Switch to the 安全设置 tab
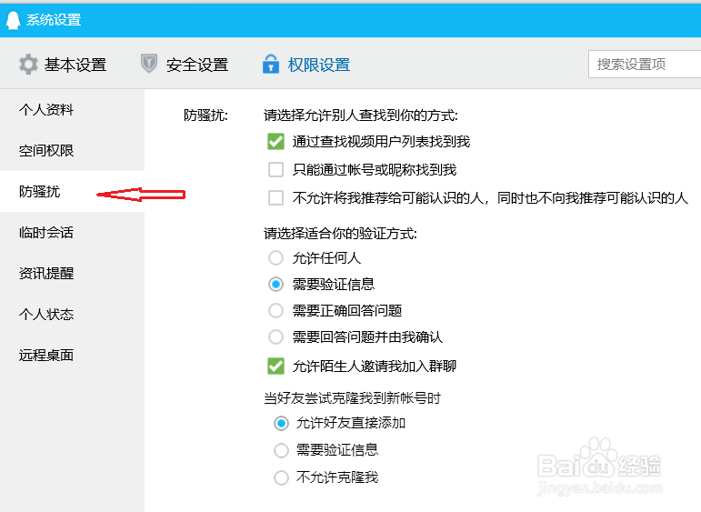This screenshot has width=701, height=512. (185, 65)
